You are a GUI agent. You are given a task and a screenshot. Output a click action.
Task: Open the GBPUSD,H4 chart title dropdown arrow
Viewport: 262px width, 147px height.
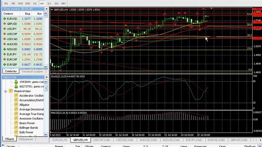52,10
